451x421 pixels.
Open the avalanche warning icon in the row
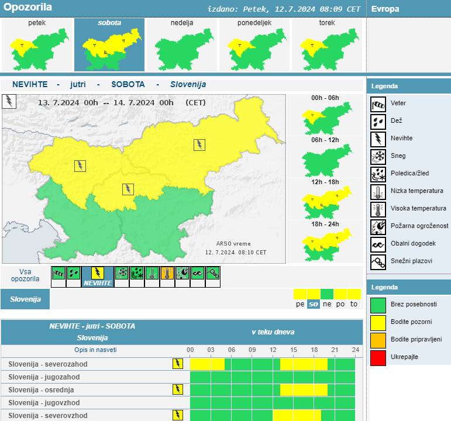(213, 274)
